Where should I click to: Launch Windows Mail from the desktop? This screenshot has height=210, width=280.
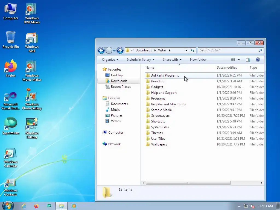[32, 42]
